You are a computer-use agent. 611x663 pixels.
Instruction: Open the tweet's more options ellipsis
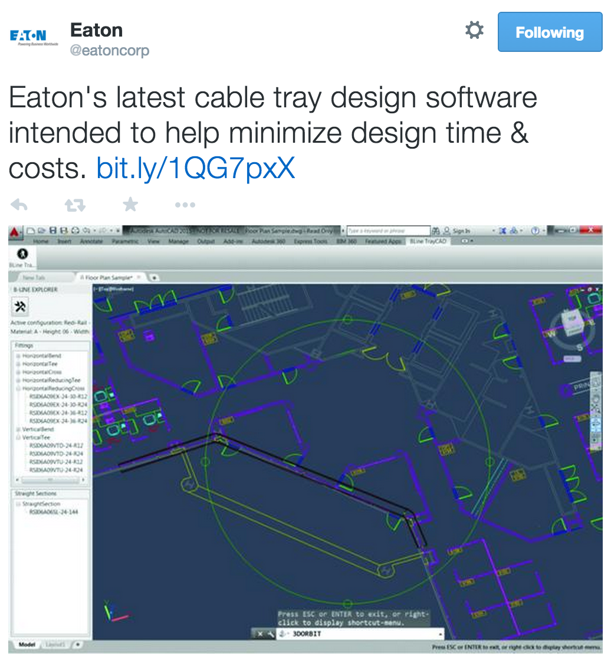click(185, 205)
